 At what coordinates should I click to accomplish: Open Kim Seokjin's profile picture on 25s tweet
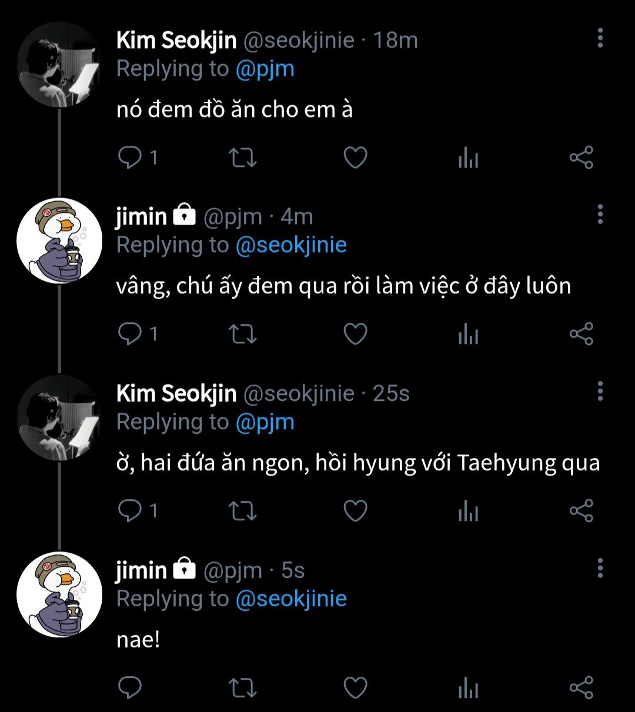59,418
